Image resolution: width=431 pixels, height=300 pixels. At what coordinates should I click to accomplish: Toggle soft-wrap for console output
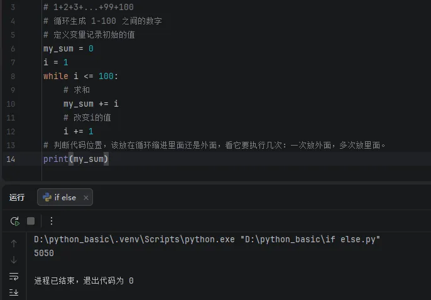coord(14,276)
